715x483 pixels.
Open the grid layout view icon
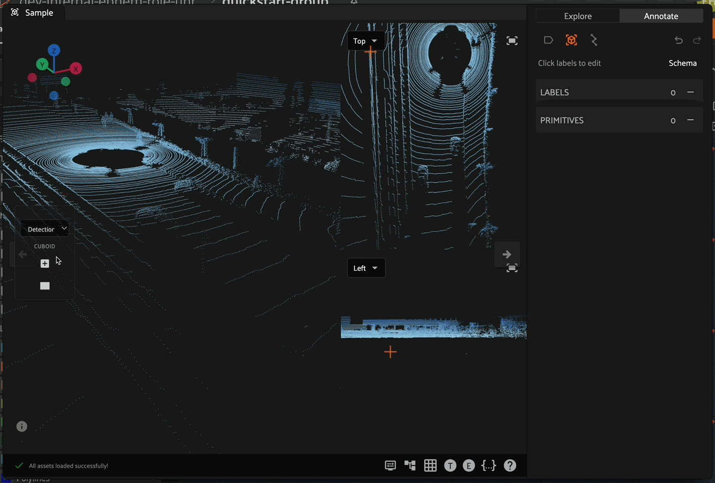[430, 465]
